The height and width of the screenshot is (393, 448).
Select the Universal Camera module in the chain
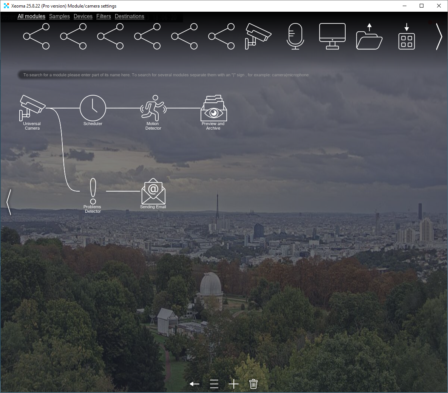click(32, 108)
